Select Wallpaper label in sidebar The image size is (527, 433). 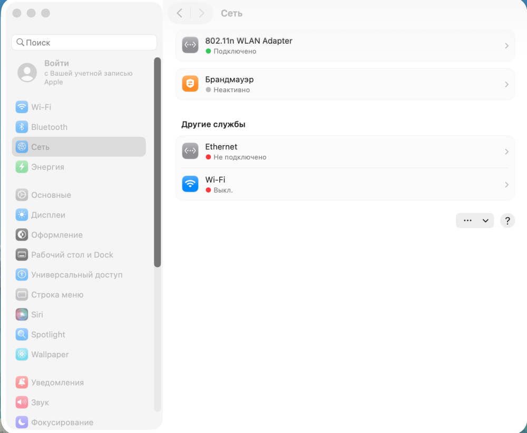coord(50,355)
